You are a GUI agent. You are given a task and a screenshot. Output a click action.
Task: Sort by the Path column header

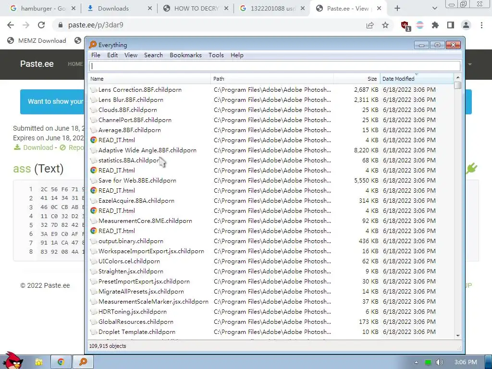click(272, 79)
